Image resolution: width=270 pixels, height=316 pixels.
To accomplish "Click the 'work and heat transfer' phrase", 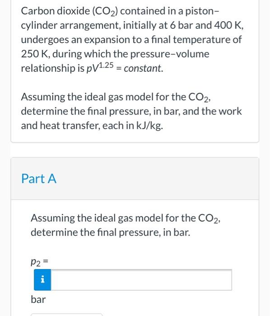I will point(131,118).
